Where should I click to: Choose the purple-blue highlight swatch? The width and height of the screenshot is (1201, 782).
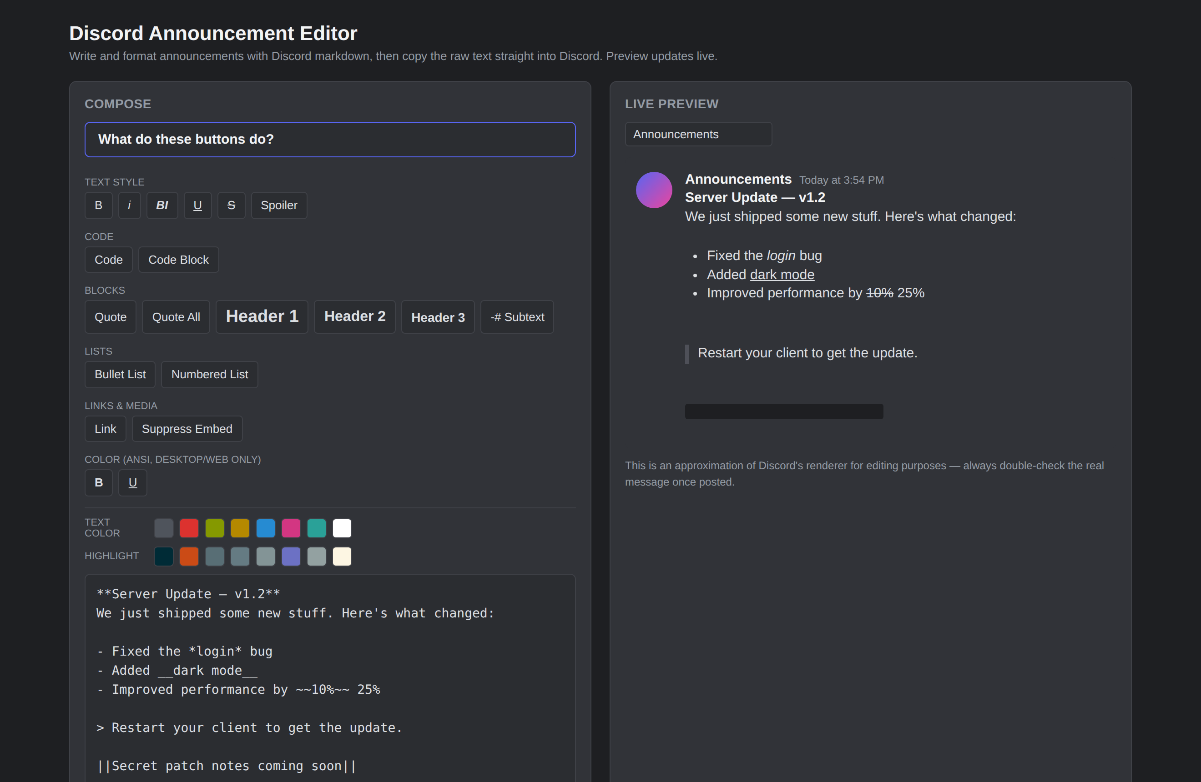click(x=291, y=556)
